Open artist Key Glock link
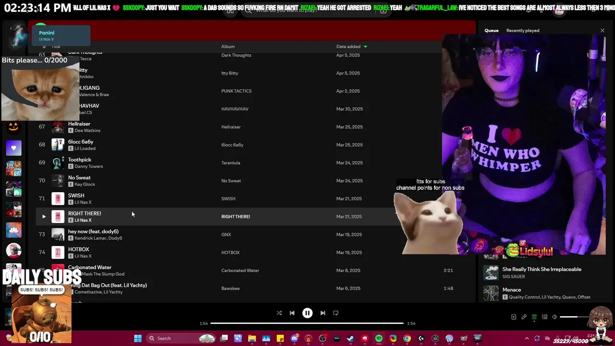 click(x=85, y=184)
